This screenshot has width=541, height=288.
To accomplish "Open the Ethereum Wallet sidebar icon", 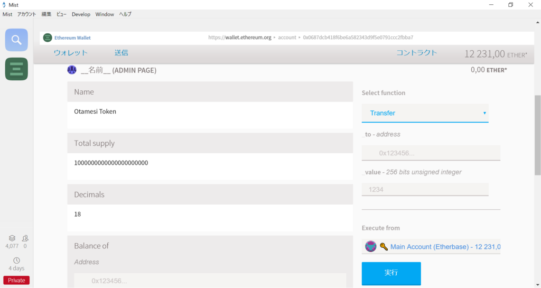I will click(x=16, y=69).
